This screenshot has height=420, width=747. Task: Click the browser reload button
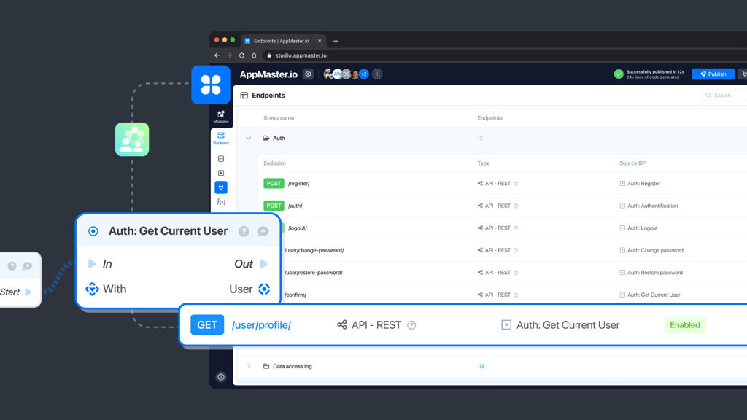241,55
